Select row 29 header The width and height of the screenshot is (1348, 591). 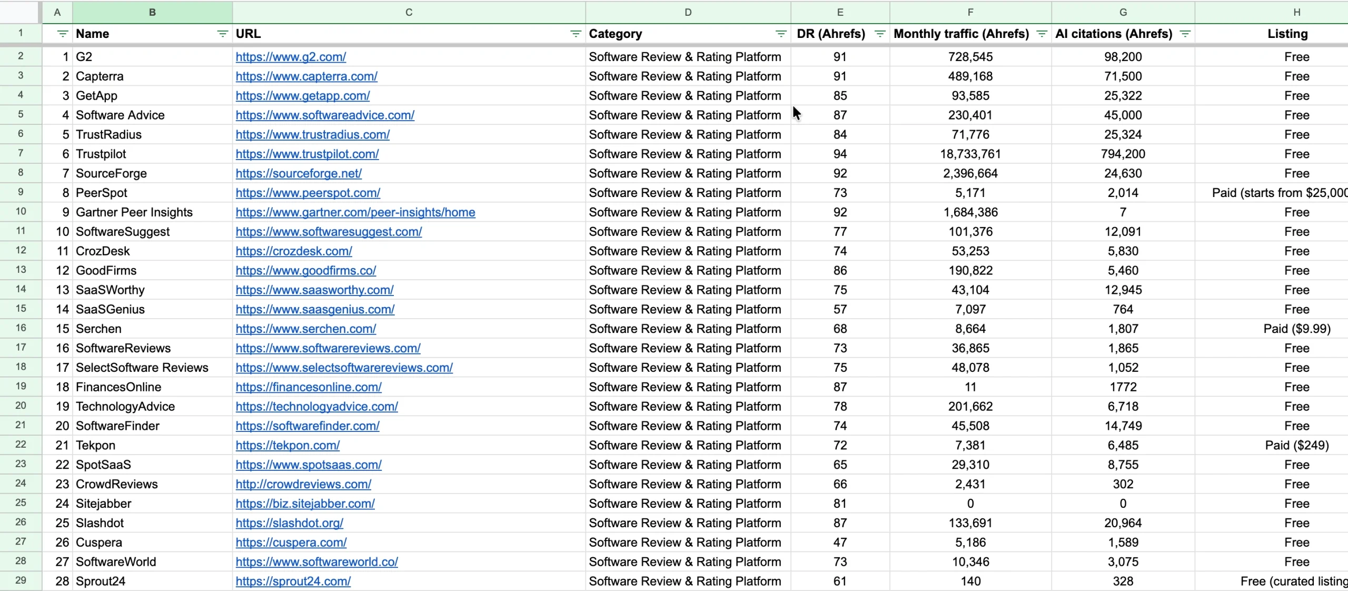click(21, 580)
